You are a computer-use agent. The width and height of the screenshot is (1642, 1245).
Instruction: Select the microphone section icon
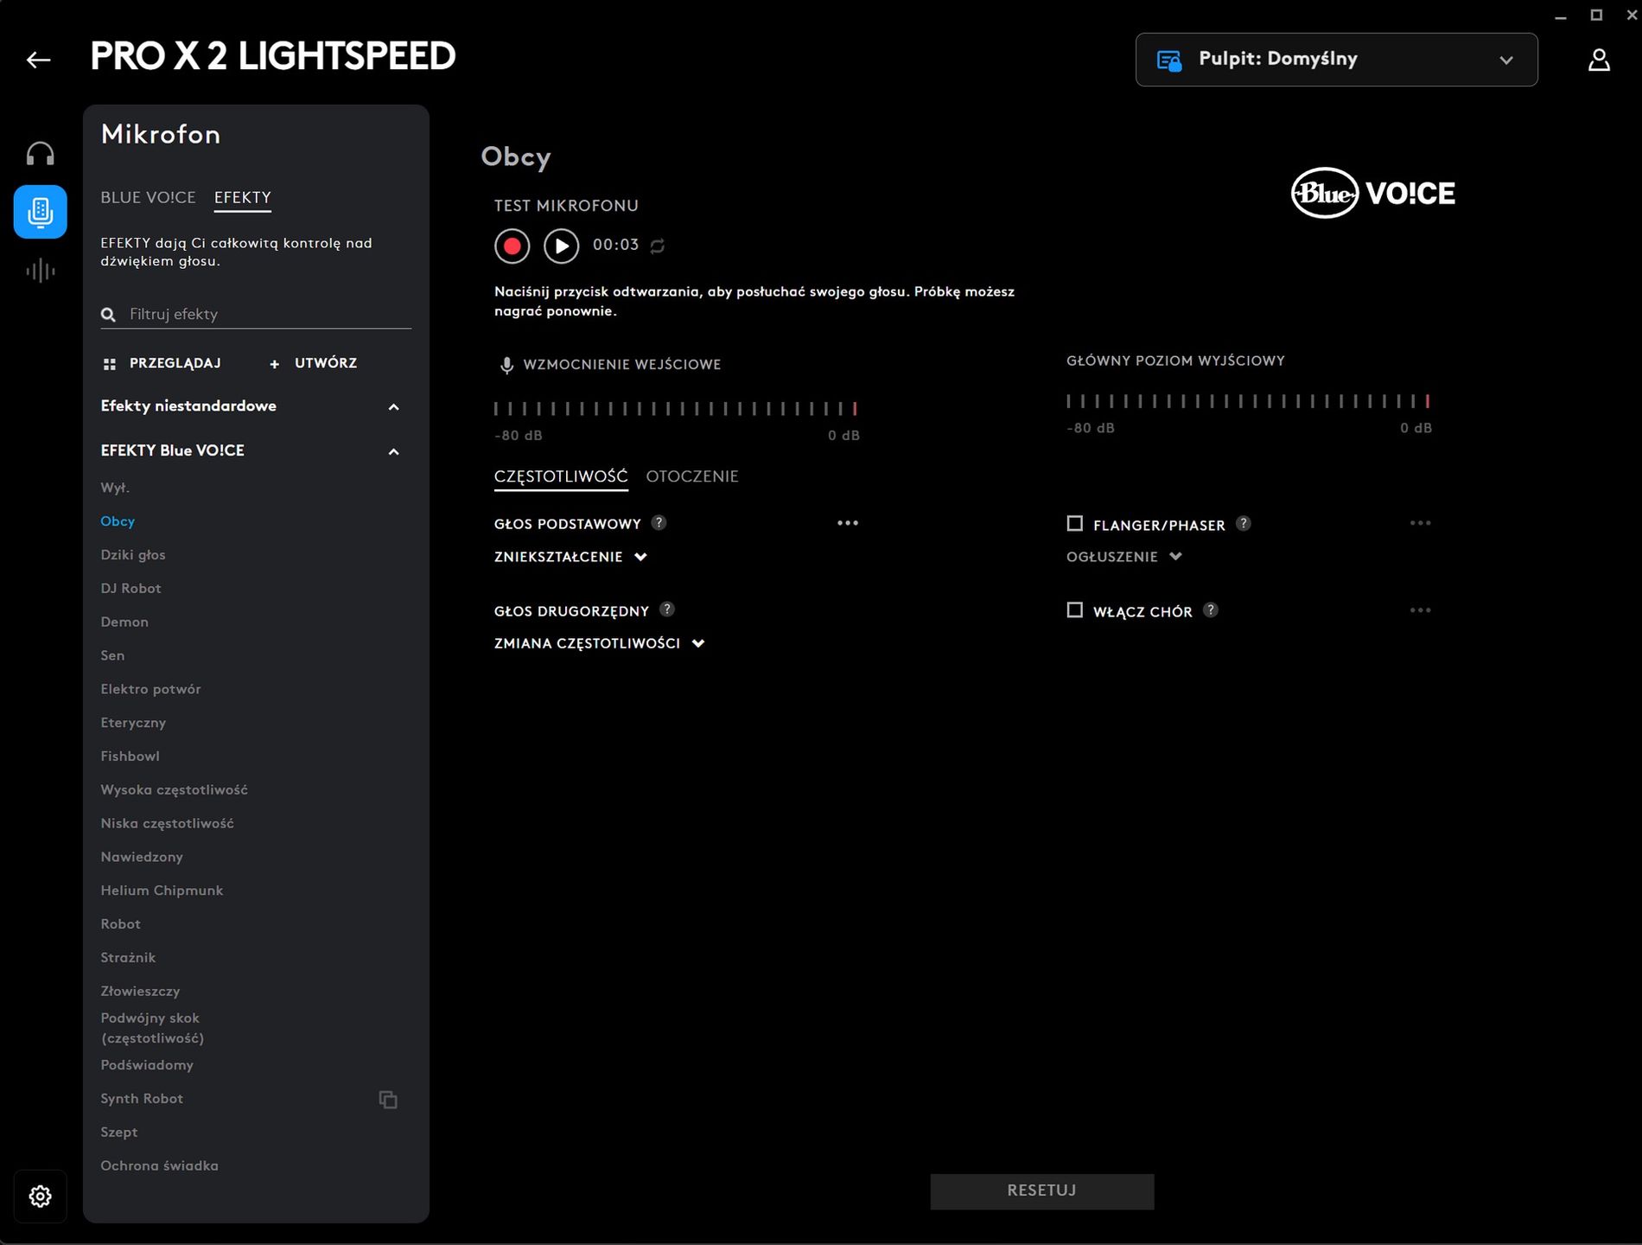point(41,212)
